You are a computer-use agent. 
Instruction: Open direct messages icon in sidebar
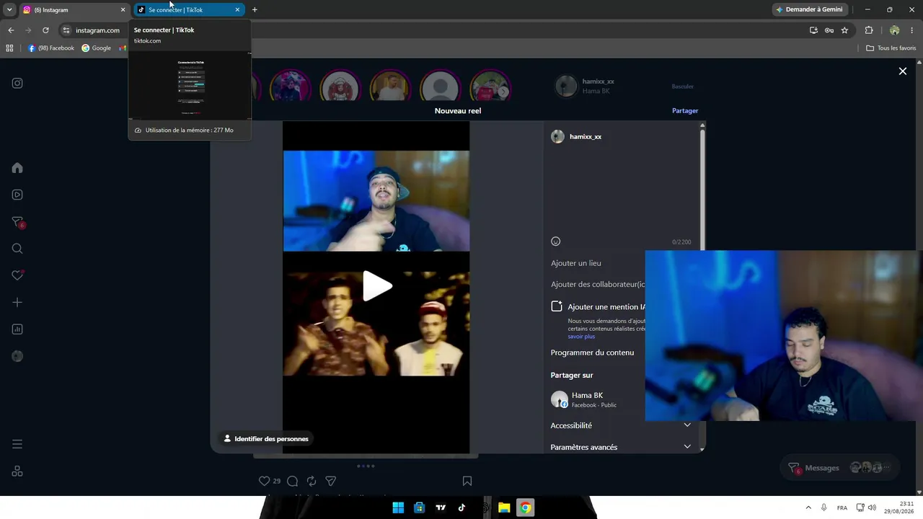click(x=18, y=222)
